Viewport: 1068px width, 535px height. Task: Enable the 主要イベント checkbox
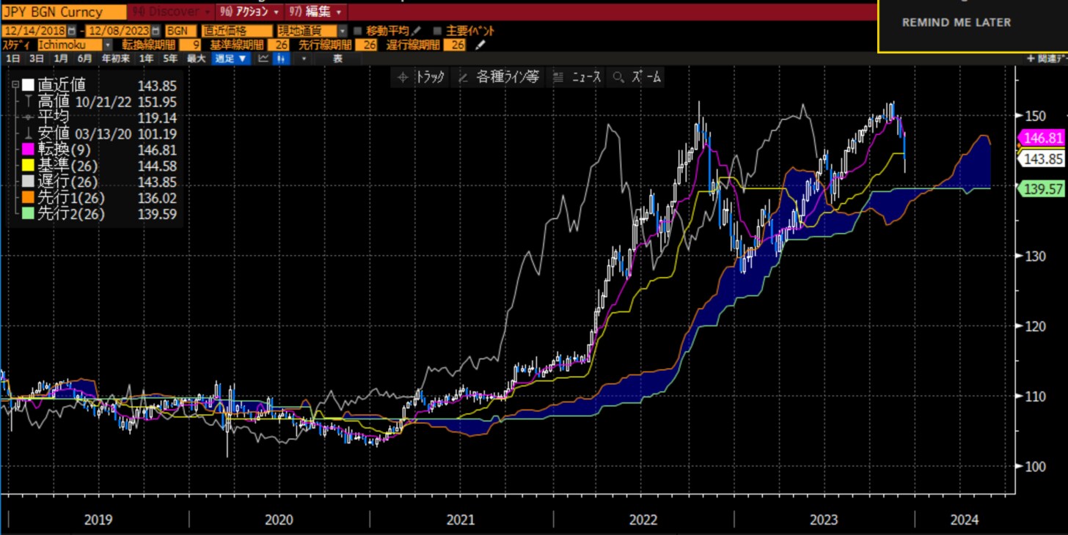[438, 31]
